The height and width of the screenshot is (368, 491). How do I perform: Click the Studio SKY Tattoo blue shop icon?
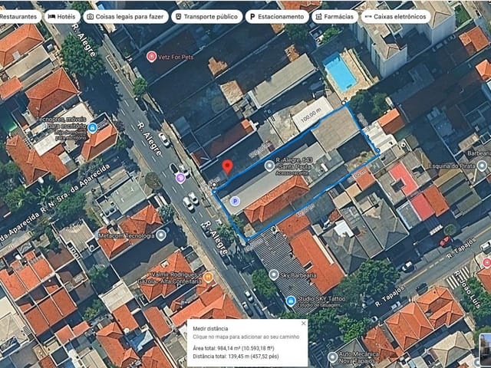[291, 301]
